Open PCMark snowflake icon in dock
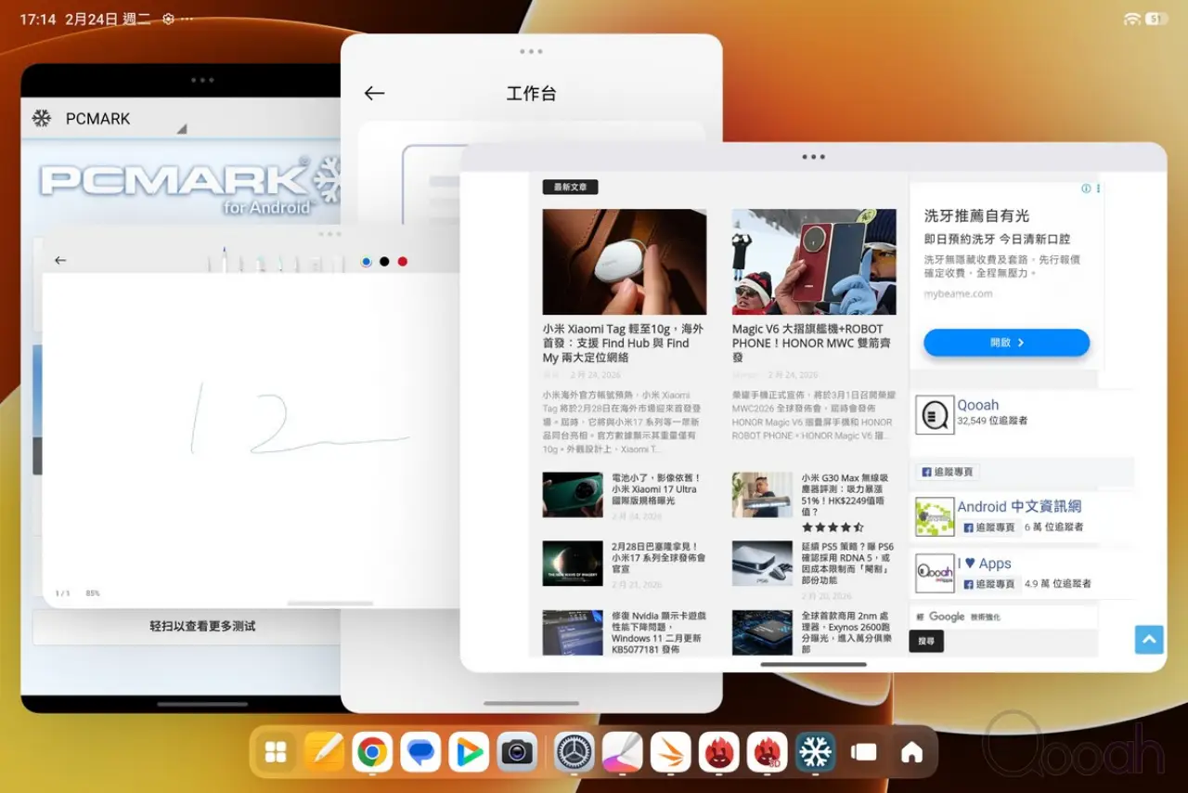 coord(815,752)
